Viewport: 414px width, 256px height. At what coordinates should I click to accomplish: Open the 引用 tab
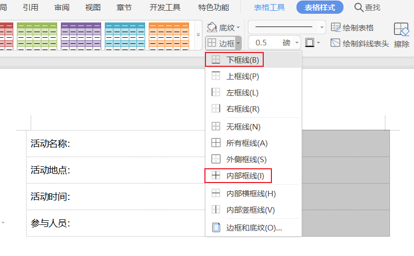point(31,7)
